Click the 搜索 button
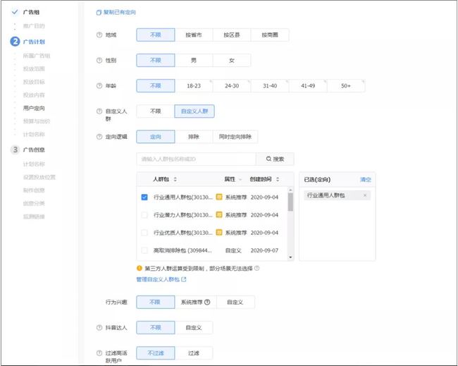The image size is (458, 366). 275,159
